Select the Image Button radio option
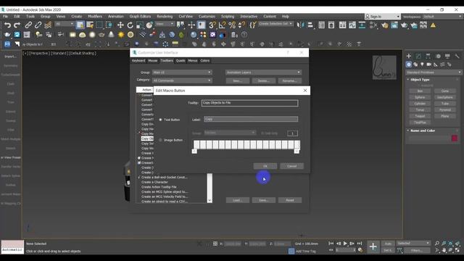The height and width of the screenshot is (261, 464). [160, 140]
